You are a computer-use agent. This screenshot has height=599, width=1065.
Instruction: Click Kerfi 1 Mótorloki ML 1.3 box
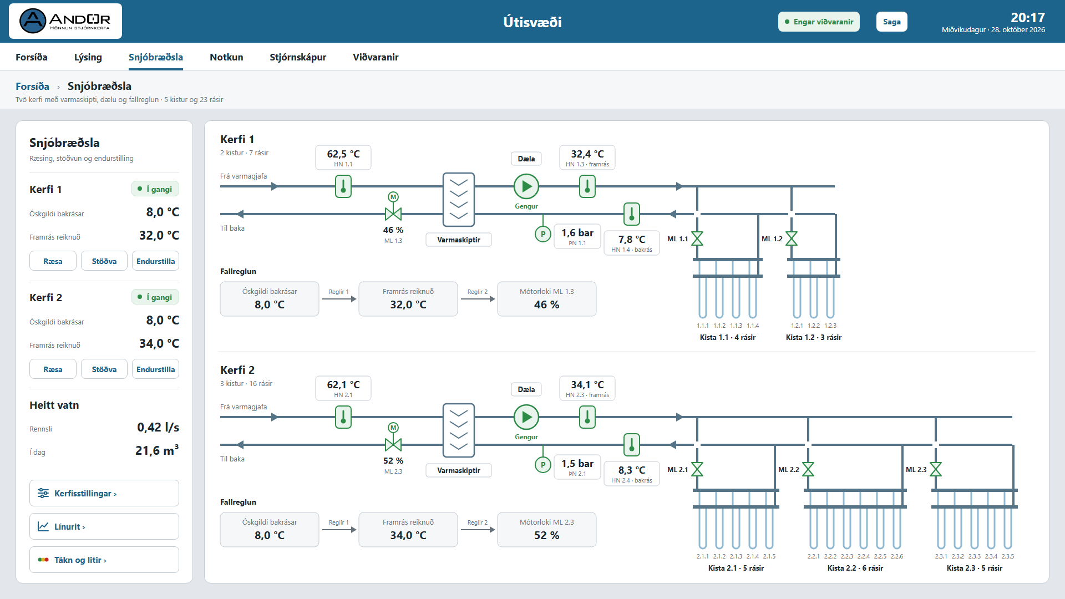coord(547,299)
